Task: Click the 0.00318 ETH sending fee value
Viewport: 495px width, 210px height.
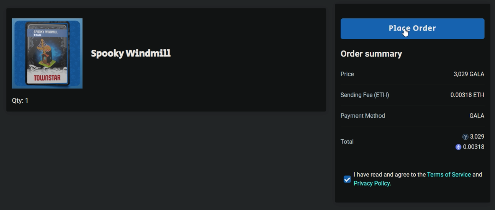Action: click(x=467, y=95)
